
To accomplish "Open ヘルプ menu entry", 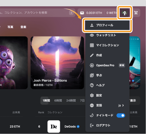I will (107, 85).
